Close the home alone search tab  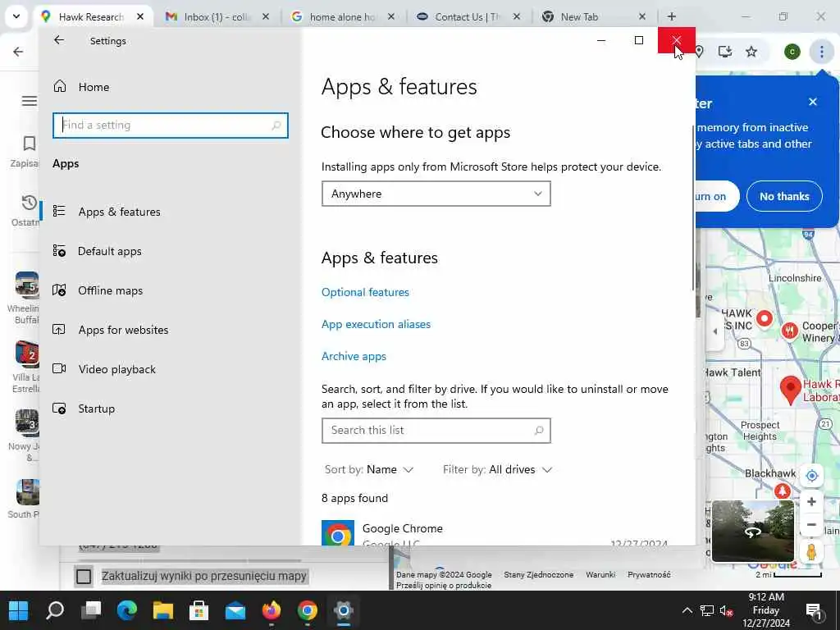pyautogui.click(x=391, y=16)
